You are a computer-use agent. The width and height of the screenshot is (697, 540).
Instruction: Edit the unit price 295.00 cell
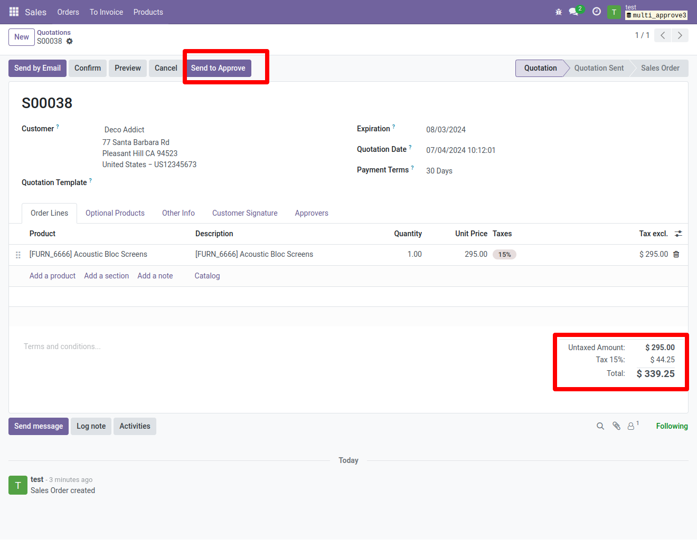click(x=476, y=254)
